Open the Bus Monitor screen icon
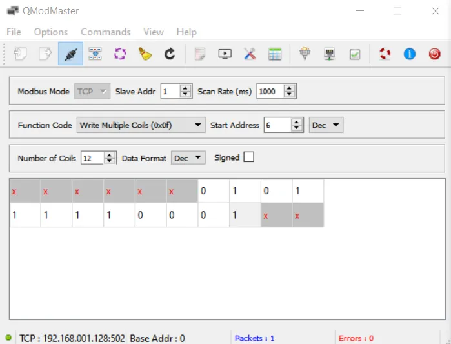451x344 pixels. point(225,54)
